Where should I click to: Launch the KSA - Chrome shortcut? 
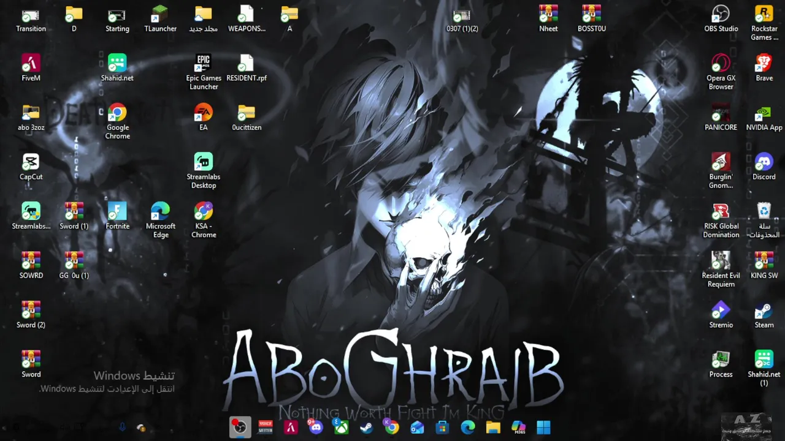click(204, 221)
